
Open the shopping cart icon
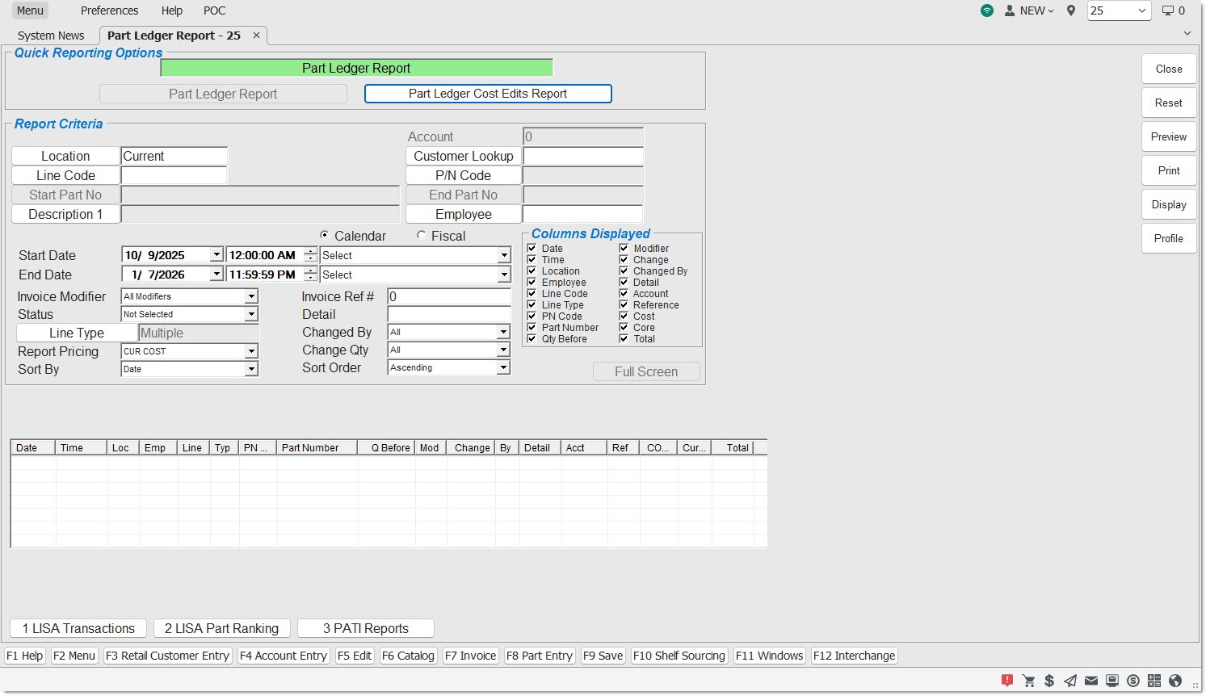click(1028, 681)
